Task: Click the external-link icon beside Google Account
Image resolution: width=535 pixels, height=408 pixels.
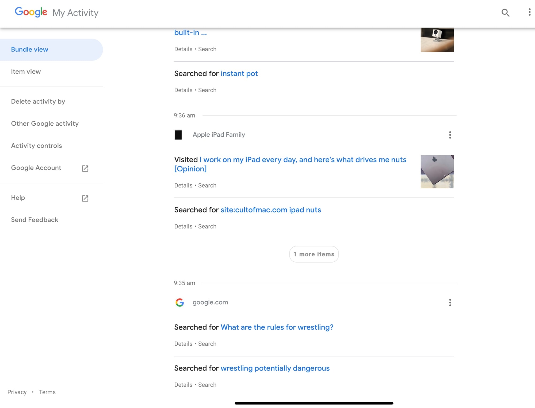Action: click(x=85, y=169)
